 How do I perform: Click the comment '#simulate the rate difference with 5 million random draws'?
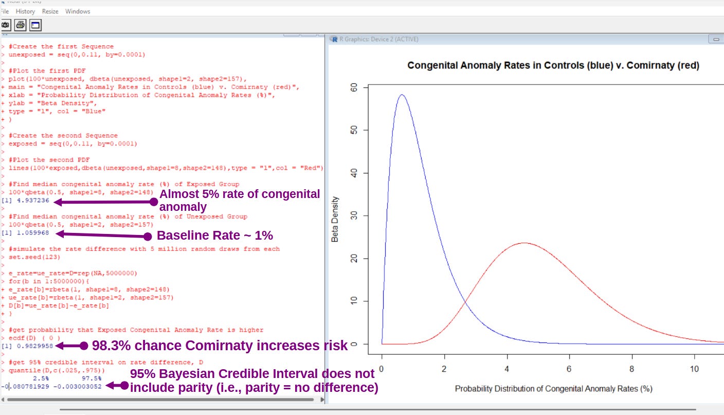click(144, 249)
